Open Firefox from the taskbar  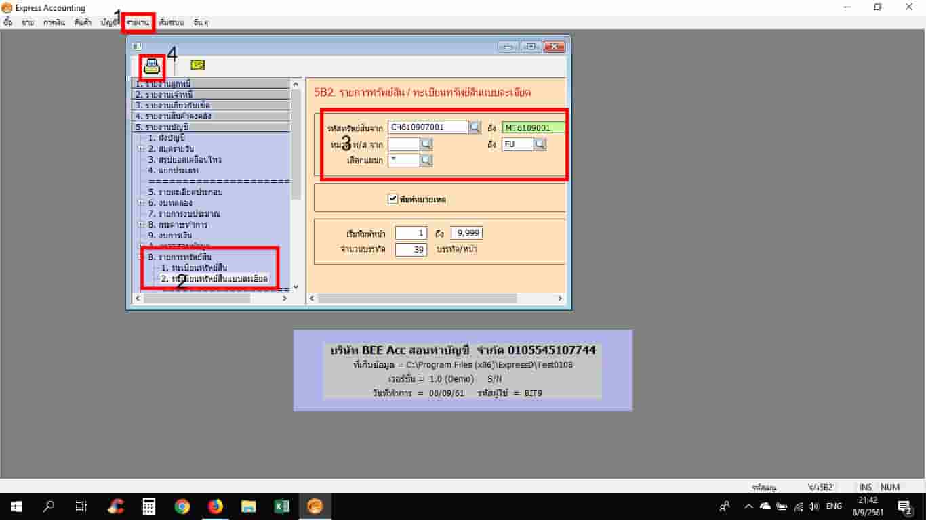[215, 506]
